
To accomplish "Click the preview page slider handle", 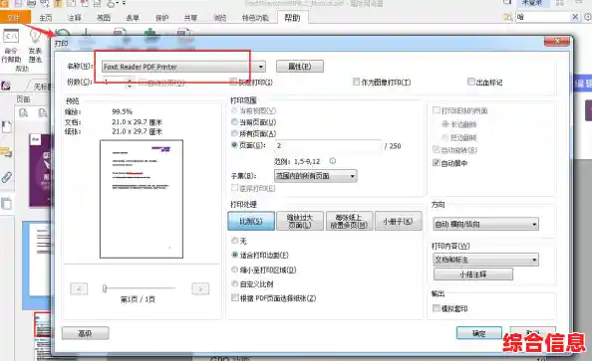I will pyautogui.click(x=105, y=288).
